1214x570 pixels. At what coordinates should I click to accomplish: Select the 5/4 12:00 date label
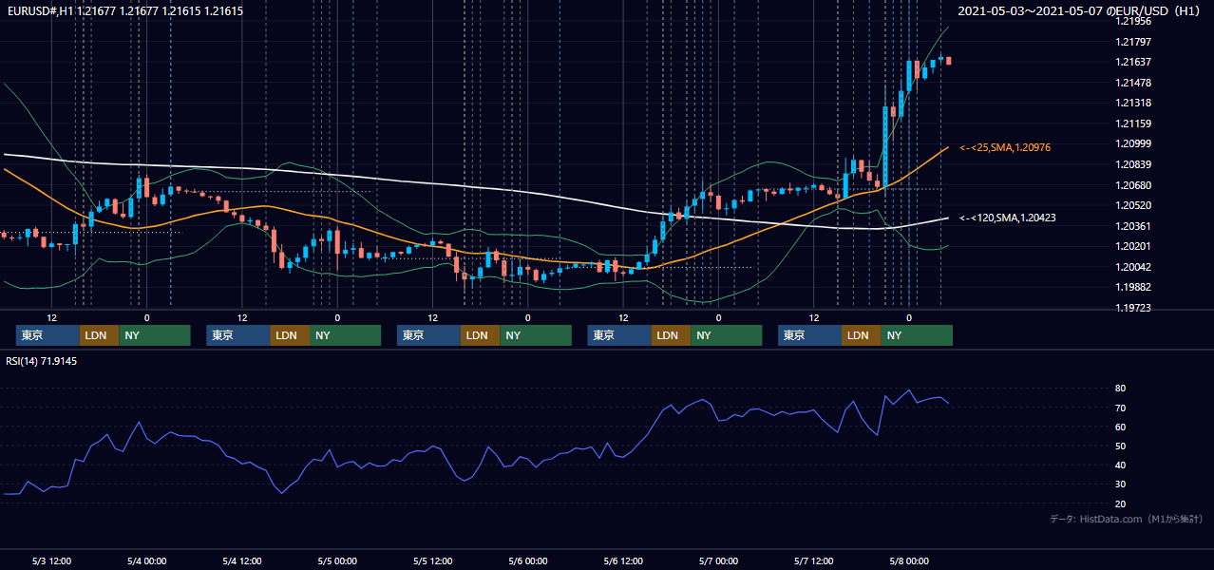point(242,560)
